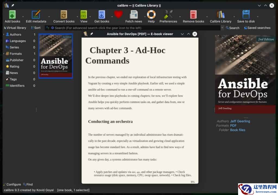Minimize the E-book viewer window

[x=182, y=34]
